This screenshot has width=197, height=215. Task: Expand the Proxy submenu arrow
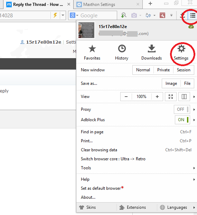pos(194,109)
